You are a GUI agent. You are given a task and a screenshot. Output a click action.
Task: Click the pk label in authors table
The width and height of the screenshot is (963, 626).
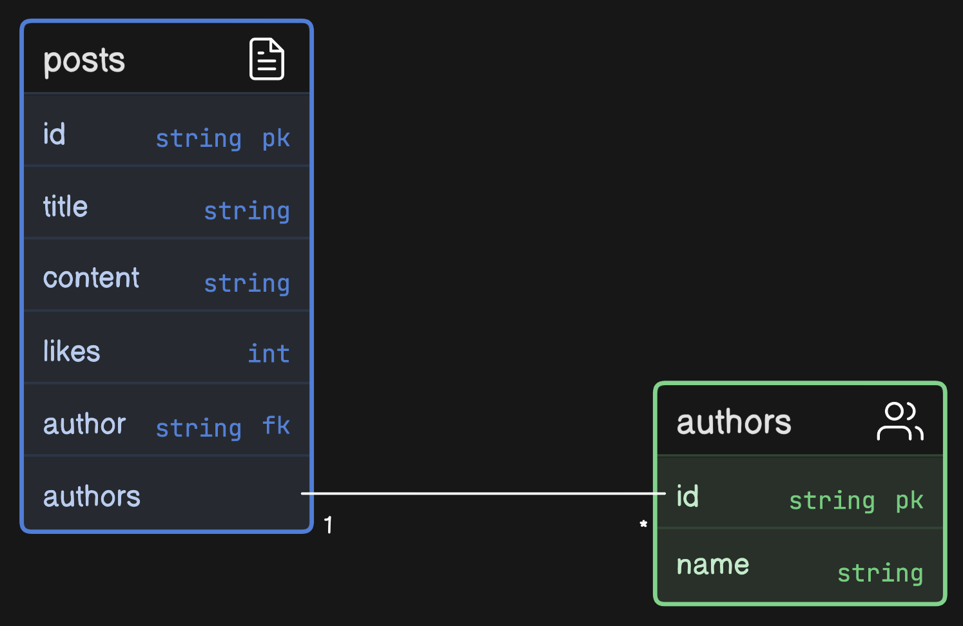coord(909,500)
